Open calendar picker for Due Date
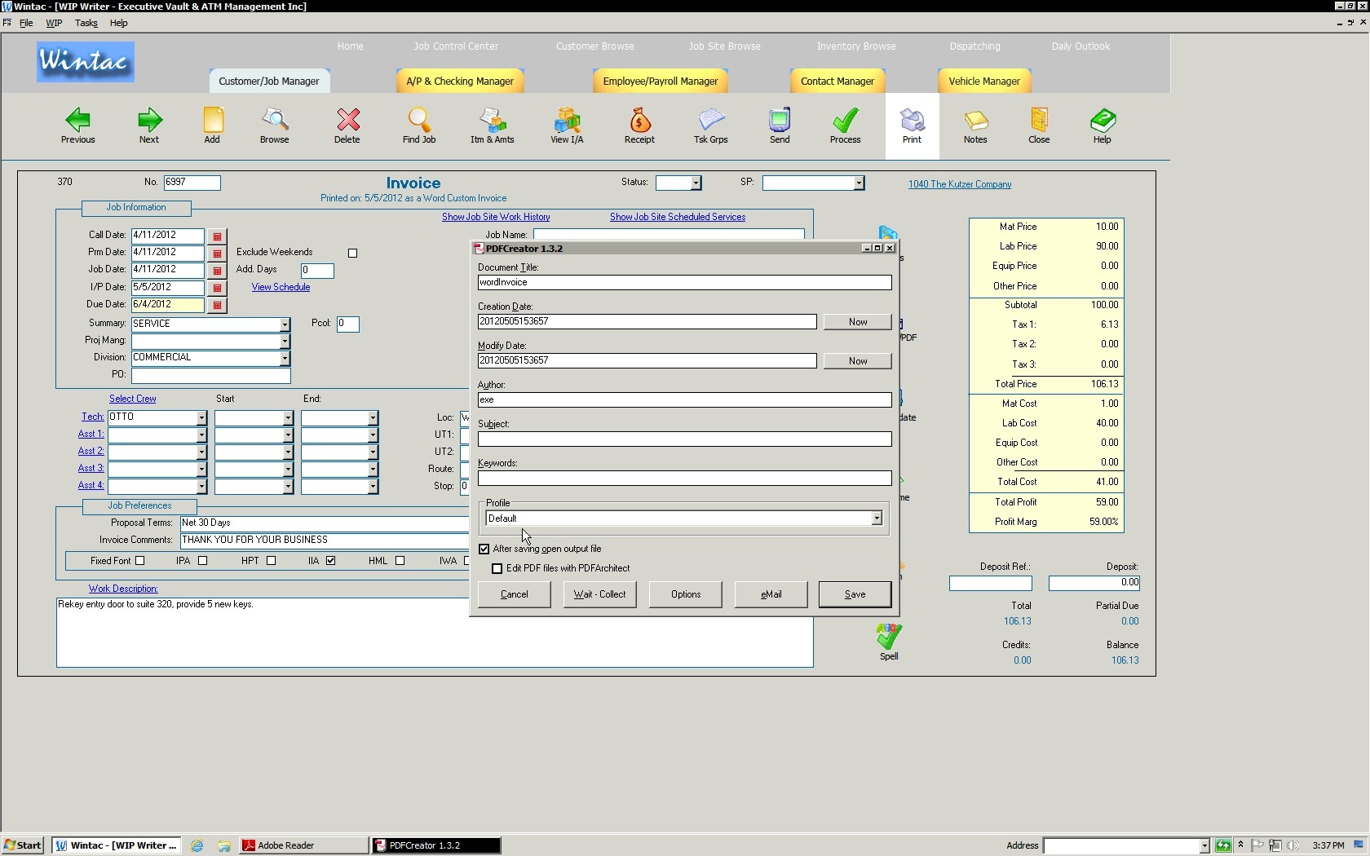 coord(217,305)
